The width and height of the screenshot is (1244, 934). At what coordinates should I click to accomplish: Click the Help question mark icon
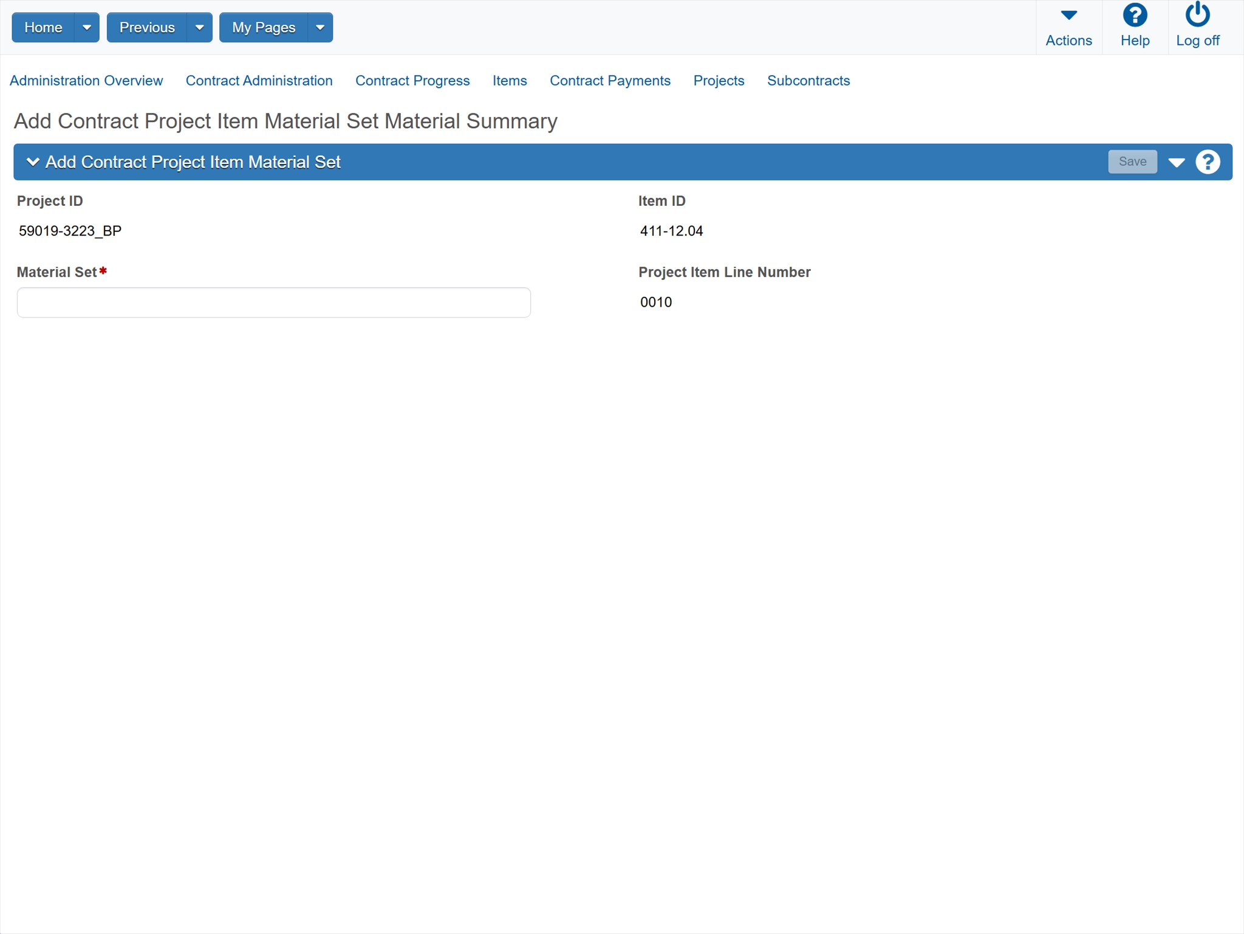pos(1134,16)
